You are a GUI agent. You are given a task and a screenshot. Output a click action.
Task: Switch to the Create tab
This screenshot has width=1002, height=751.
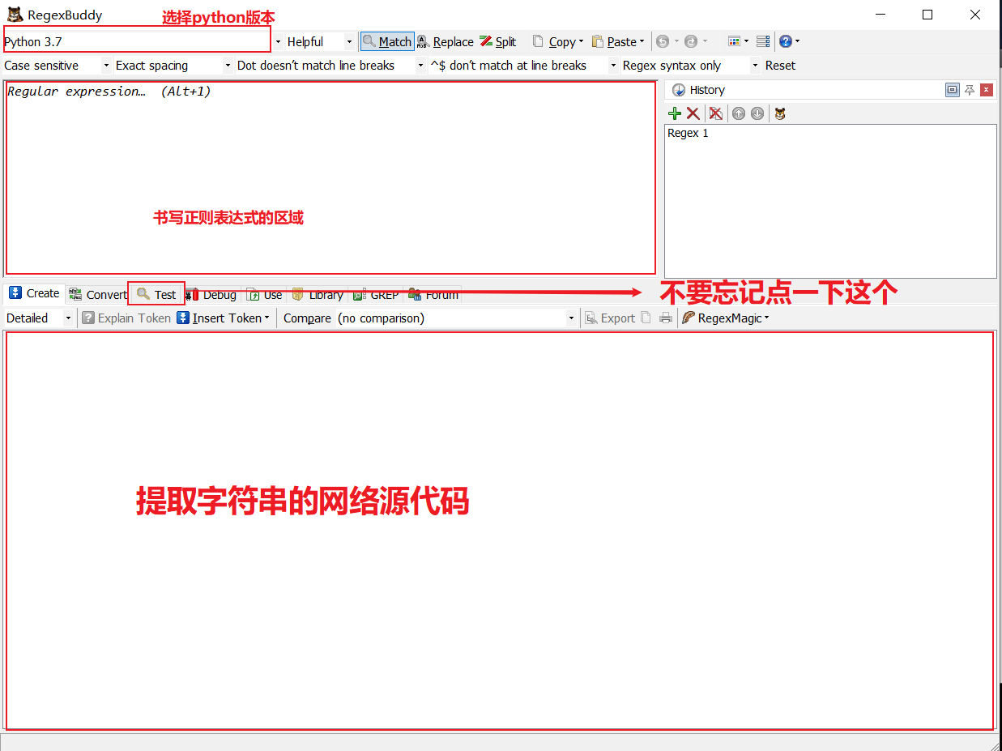pyautogui.click(x=34, y=293)
